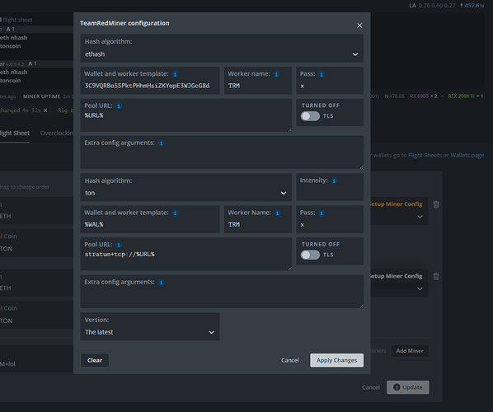This screenshot has height=412, width=493.
Task: Expand chevron under white Setup Miner Config
Action: (420, 288)
